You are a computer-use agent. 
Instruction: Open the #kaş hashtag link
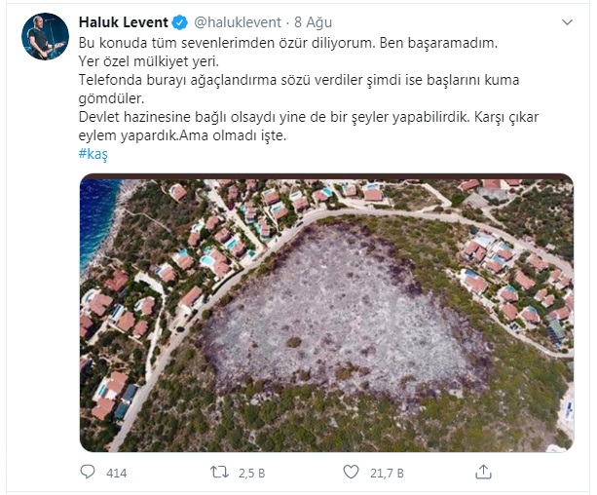93,154
